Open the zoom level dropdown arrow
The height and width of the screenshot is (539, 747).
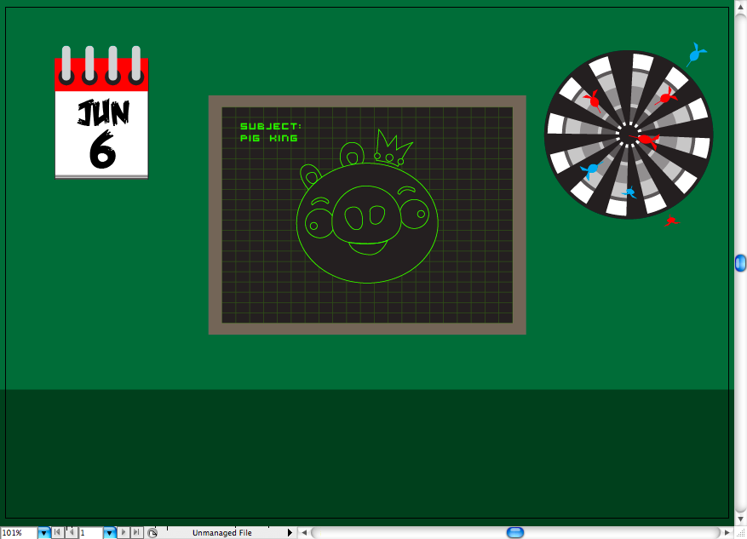click(43, 533)
